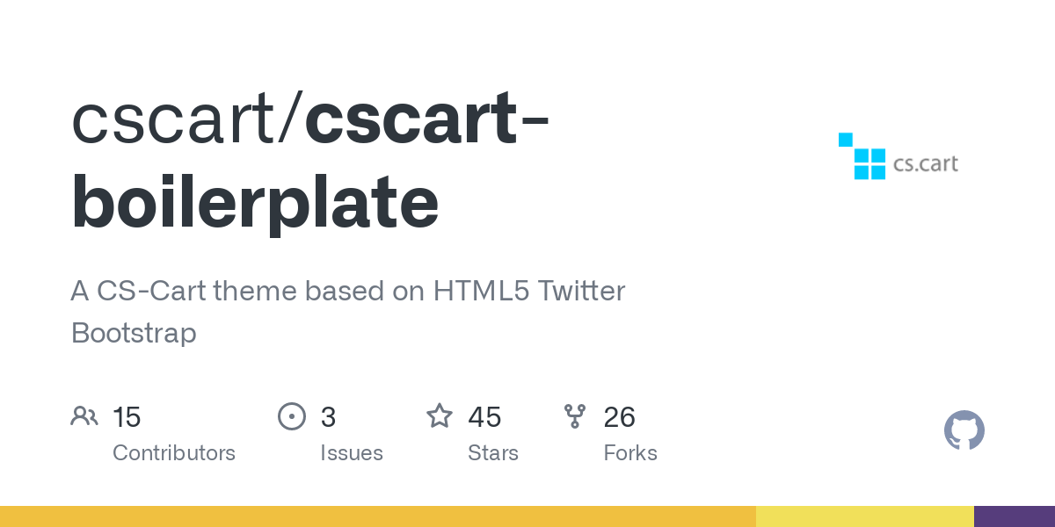The width and height of the screenshot is (1055, 527).
Task: Click the CS-Cart squares logo
Action: (862, 156)
